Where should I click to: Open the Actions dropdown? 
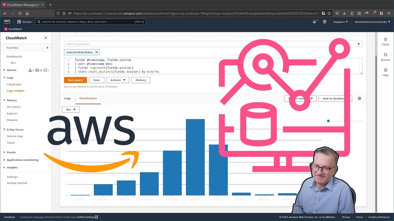click(x=118, y=80)
